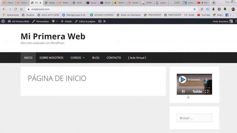Viewport: 237px width, 133px height.
Task: Click the emplemark.com address bar
Action: [111, 9]
